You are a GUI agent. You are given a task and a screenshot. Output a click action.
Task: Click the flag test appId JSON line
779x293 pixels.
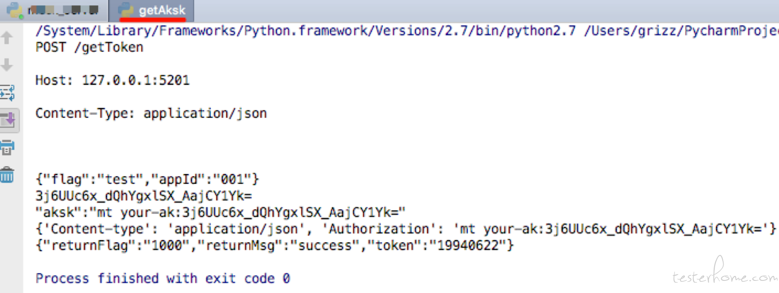[x=147, y=179]
